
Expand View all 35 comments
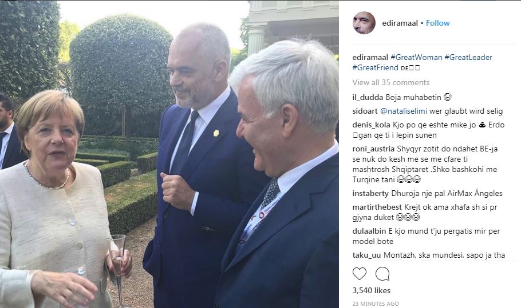coord(390,82)
